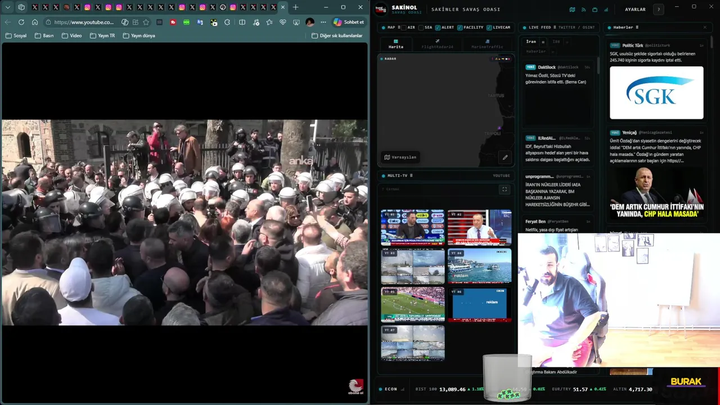Open the YT #2 stream thumbnail
Viewport: 720px width, 405px height.
[x=480, y=227]
